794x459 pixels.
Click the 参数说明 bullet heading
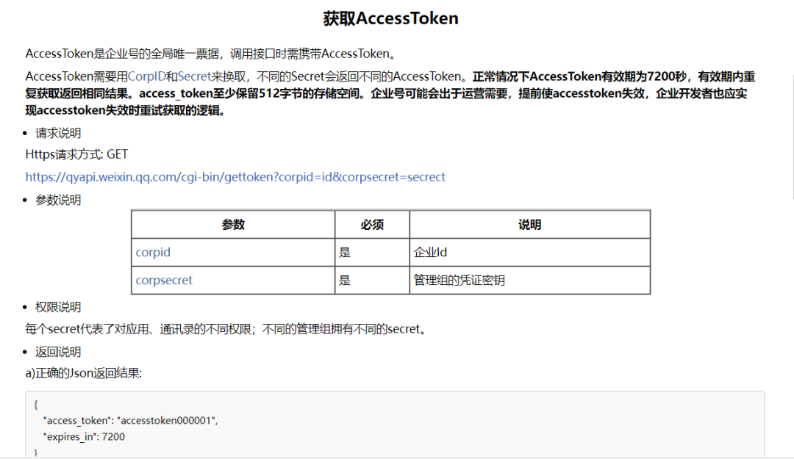58,200
